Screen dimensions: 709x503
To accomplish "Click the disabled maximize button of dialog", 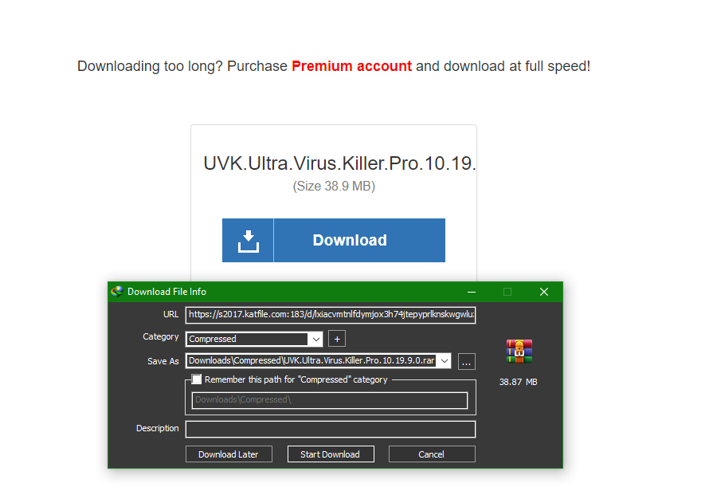I will click(507, 293).
